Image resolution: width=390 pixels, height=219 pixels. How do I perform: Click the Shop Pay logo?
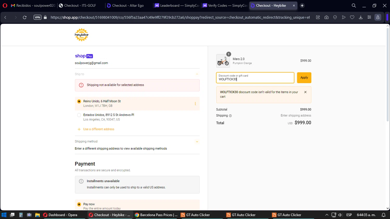coord(84,56)
